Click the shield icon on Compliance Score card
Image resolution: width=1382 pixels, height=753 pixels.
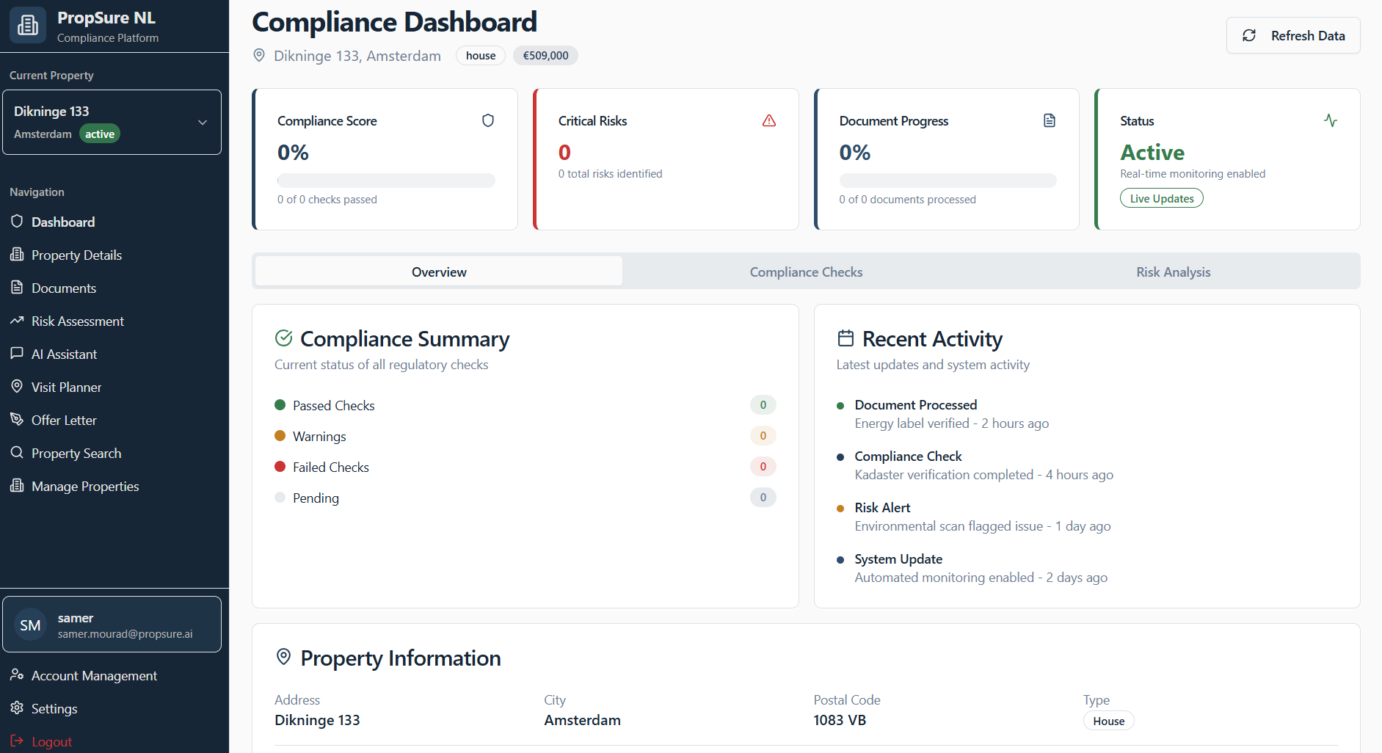point(487,120)
